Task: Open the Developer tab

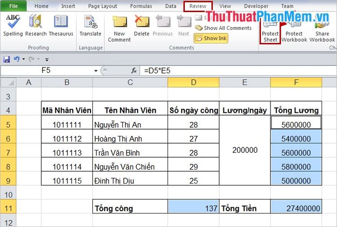Action: 256,6
